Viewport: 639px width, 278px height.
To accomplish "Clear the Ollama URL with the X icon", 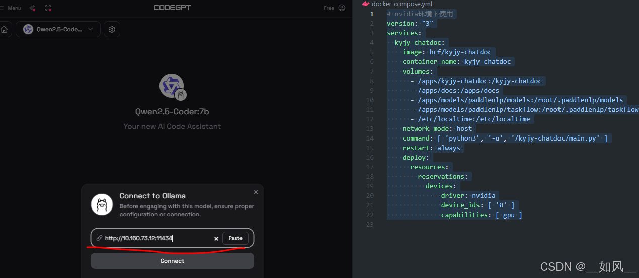I will [x=216, y=239].
